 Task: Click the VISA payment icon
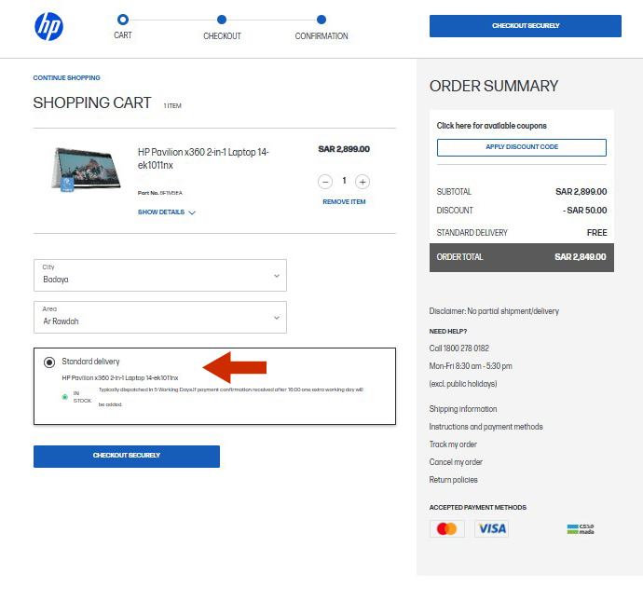click(x=491, y=529)
